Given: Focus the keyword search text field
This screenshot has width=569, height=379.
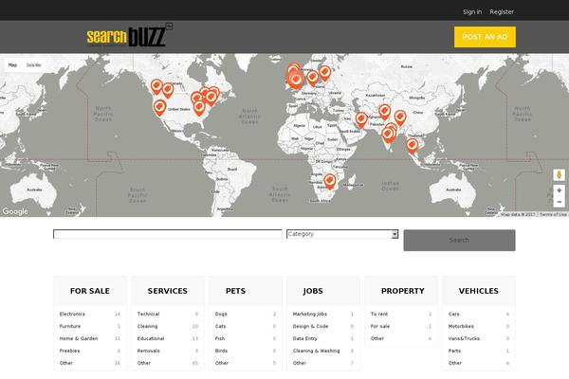Looking at the screenshot, I should click(x=167, y=234).
